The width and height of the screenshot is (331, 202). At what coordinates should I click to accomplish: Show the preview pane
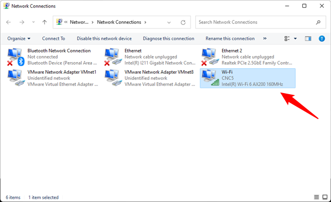308,39
